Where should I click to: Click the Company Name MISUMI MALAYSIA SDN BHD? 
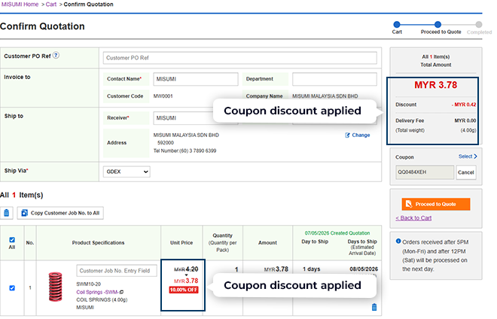point(325,96)
